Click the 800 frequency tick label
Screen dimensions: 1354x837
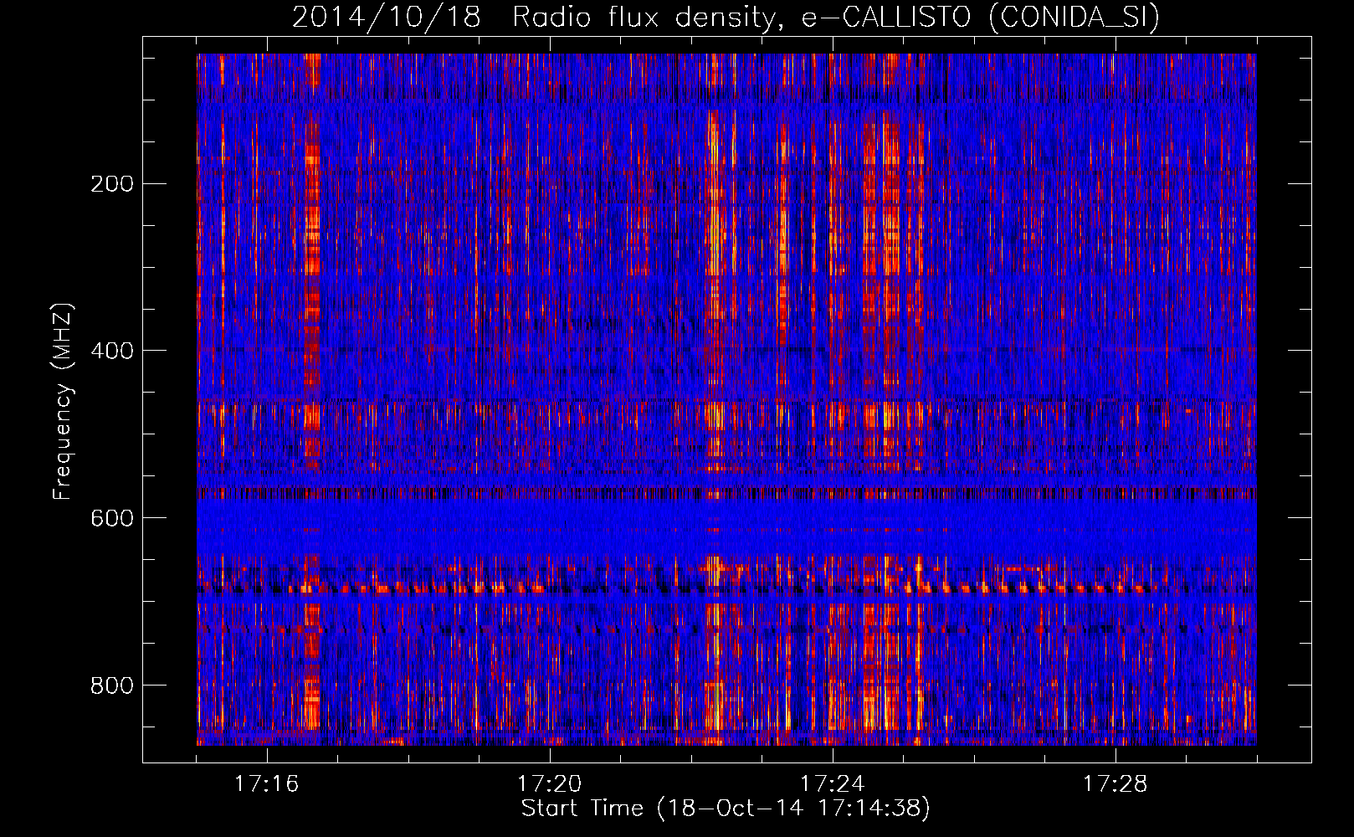tap(111, 686)
